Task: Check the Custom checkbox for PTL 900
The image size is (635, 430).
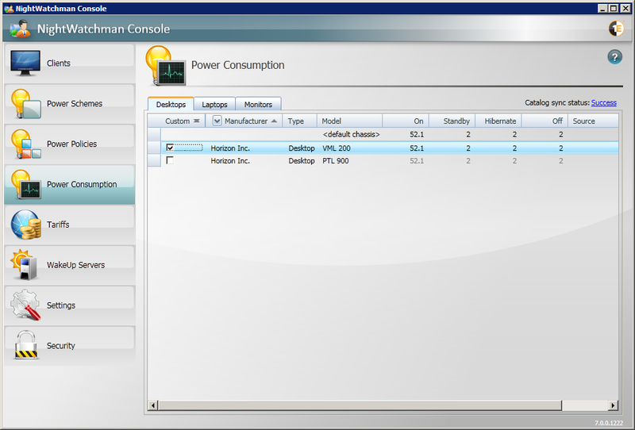Action: (x=170, y=160)
